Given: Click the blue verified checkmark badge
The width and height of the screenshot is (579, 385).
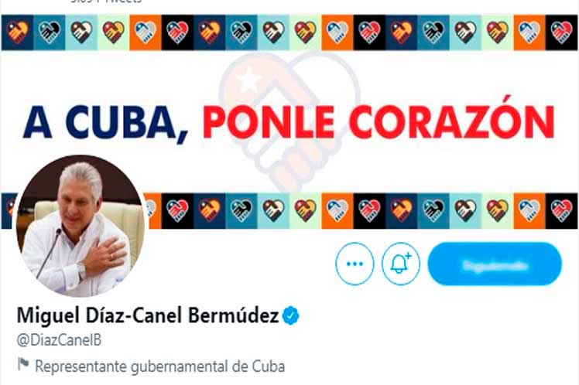Looking at the screenshot, I should pos(291,315).
